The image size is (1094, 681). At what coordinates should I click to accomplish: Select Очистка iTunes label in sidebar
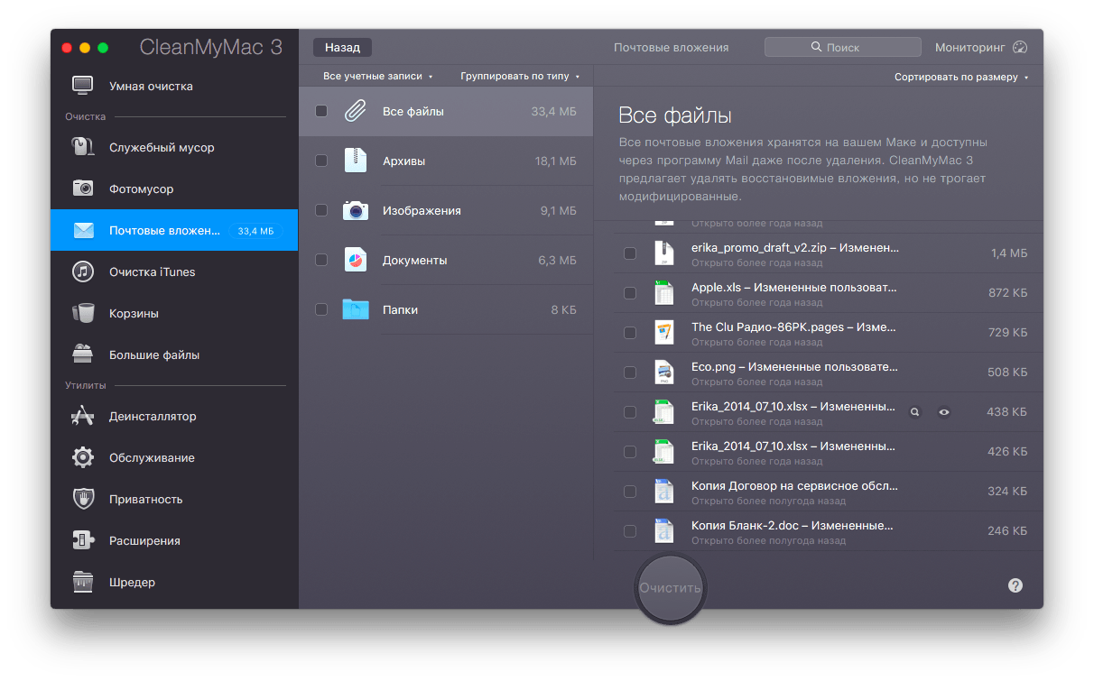point(152,271)
